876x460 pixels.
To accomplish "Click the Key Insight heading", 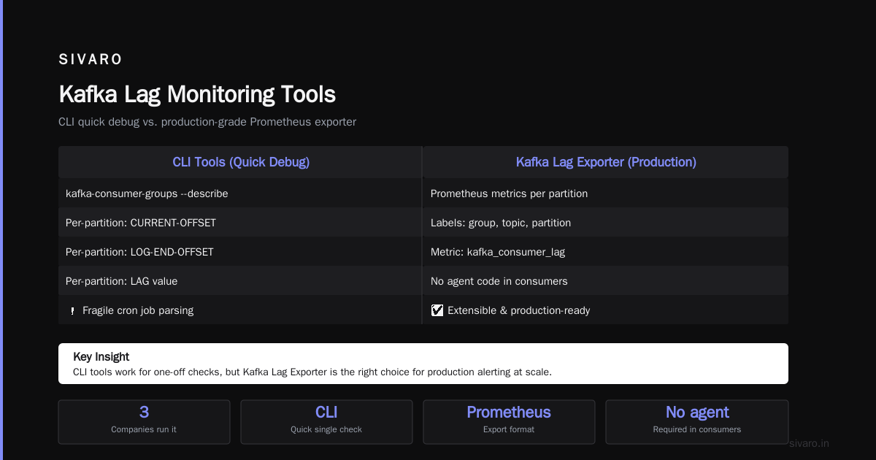I will (101, 357).
